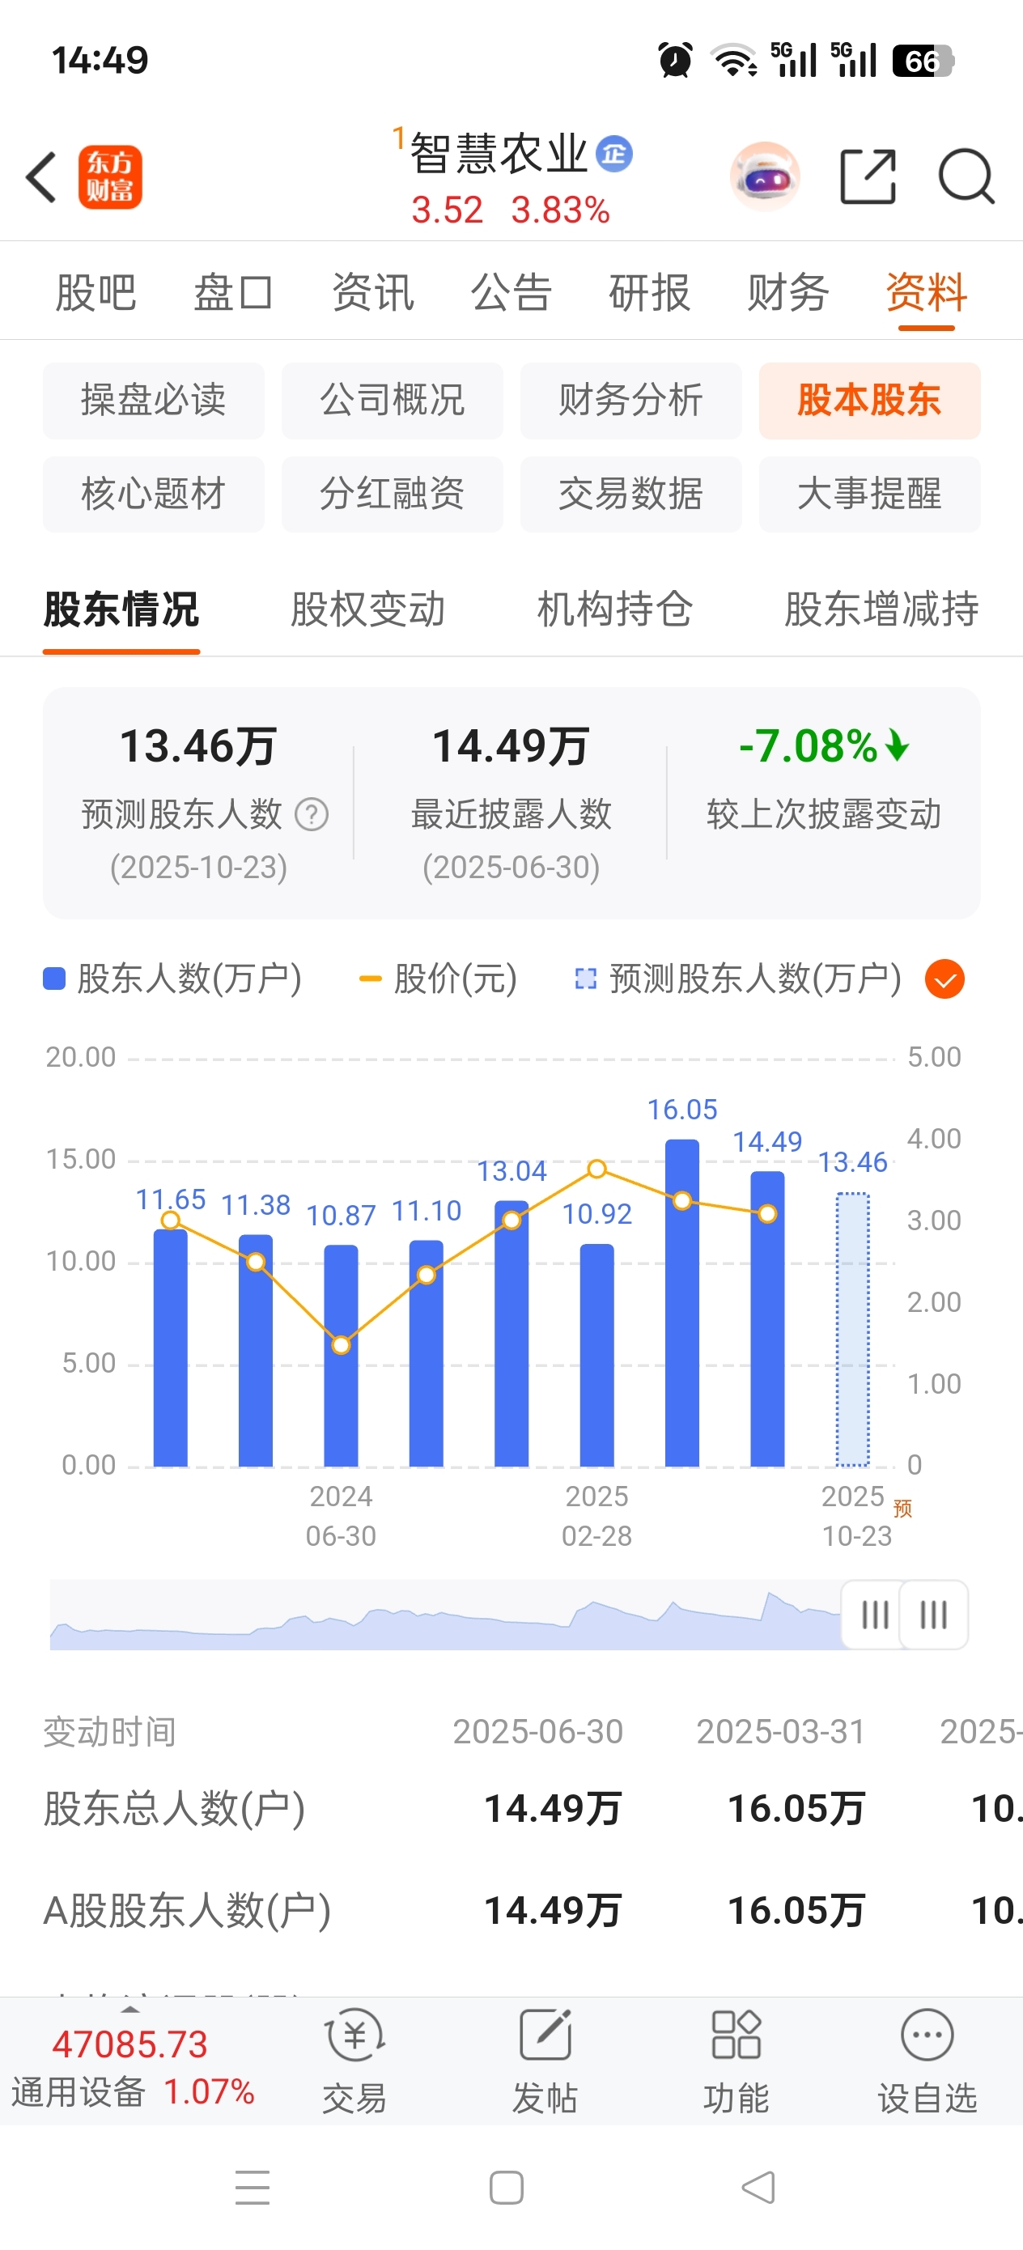Tap the 交易 icon in bottom bar

[x=354, y=2036]
